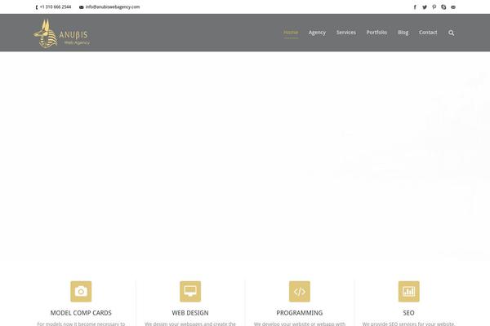Open the search magnifier in navigation
The height and width of the screenshot is (326, 490).
pos(451,33)
